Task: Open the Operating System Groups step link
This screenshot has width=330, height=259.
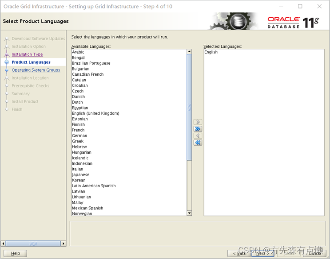Action: tap(36, 70)
